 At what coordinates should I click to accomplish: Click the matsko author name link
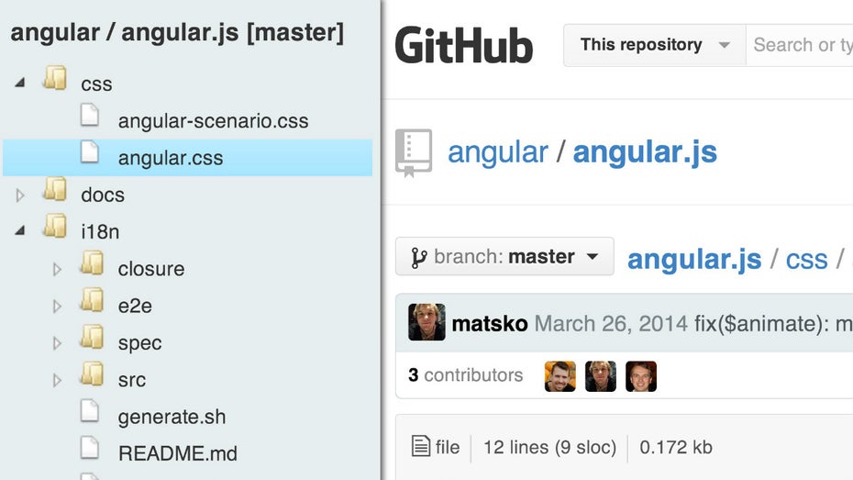[490, 323]
